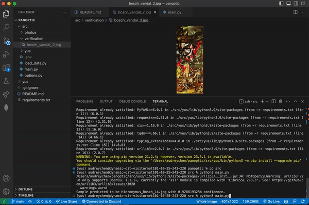Image resolution: width=309 pixels, height=205 pixels.
Task: Open the new terminal launch profile dropdown arrow
Action: tap(267, 101)
